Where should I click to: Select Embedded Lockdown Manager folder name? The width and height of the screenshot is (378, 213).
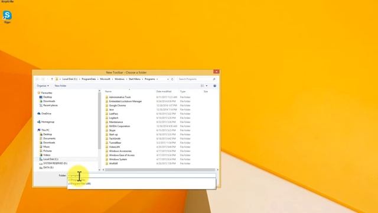coord(125,101)
